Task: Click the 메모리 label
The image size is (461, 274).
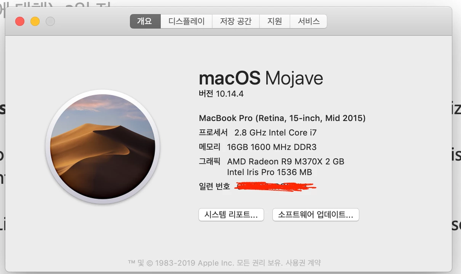Action: pos(210,147)
